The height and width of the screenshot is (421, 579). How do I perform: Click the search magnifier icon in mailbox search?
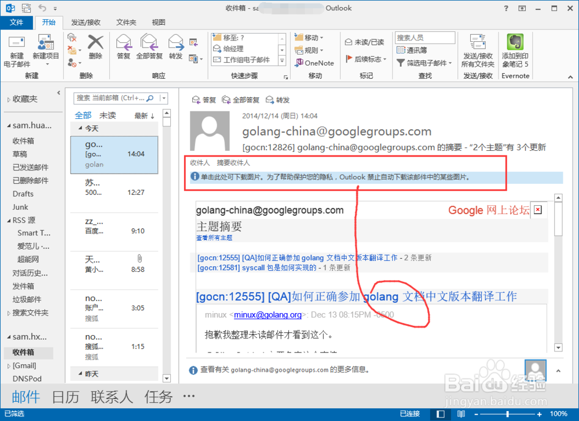pos(150,98)
